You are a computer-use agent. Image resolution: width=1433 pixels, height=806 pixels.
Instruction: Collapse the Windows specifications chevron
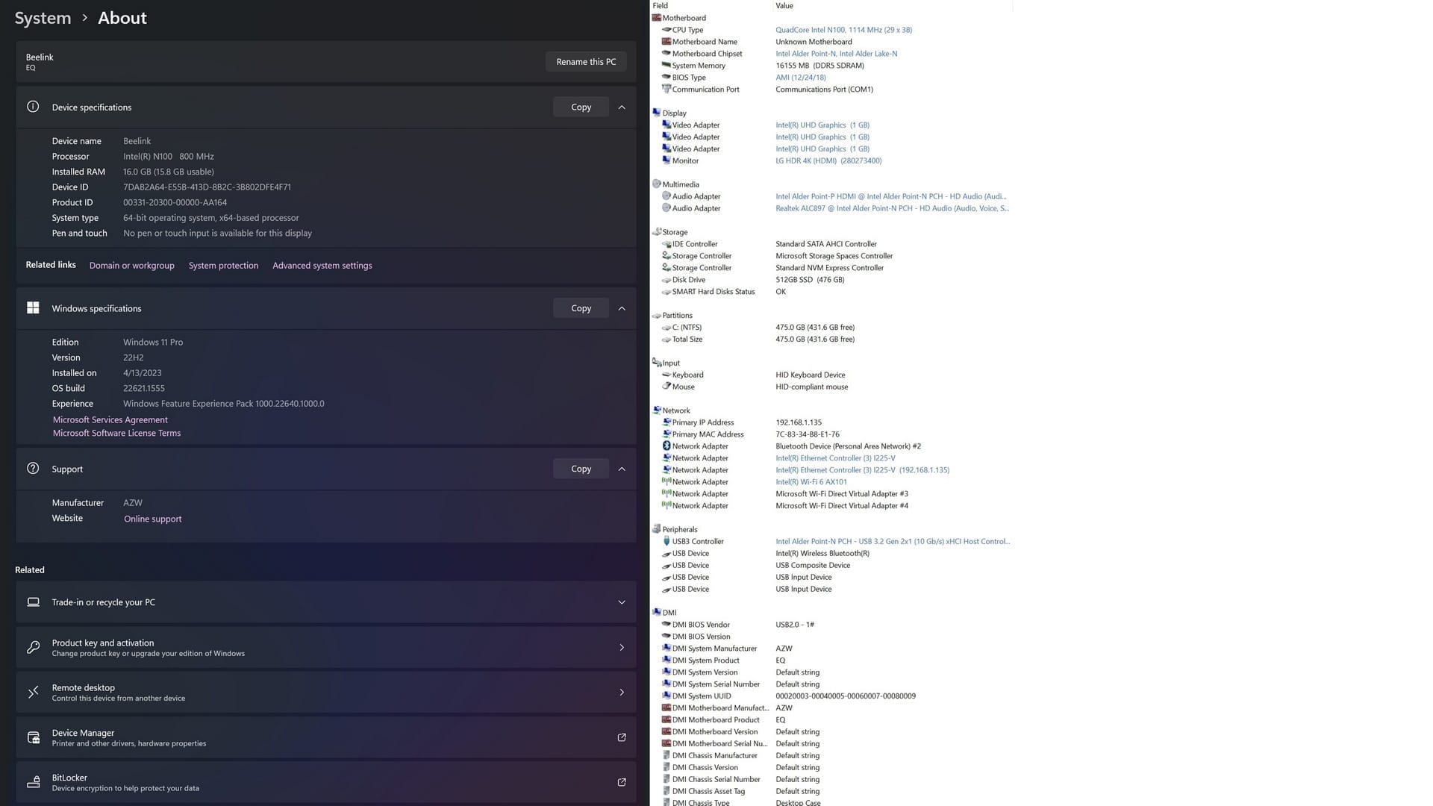coord(622,308)
